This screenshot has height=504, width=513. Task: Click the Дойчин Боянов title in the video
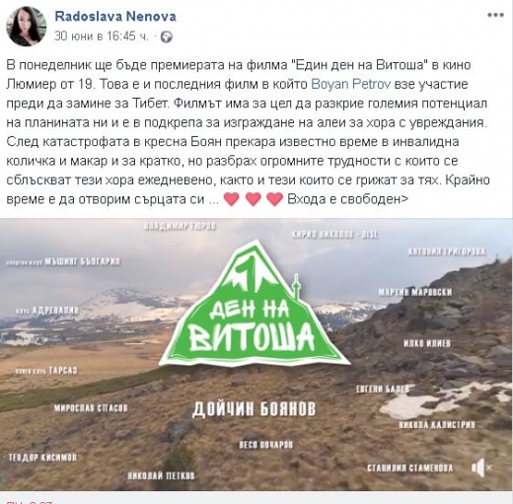coord(254,408)
